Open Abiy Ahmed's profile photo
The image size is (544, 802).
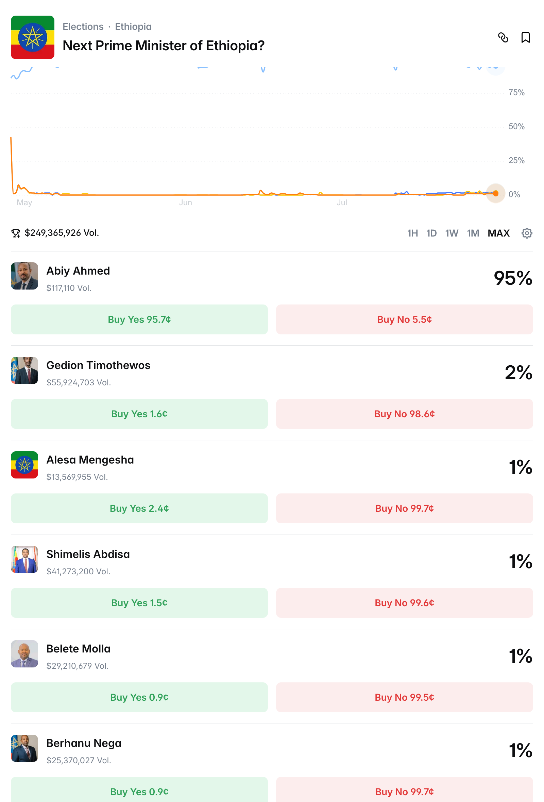[24, 276]
